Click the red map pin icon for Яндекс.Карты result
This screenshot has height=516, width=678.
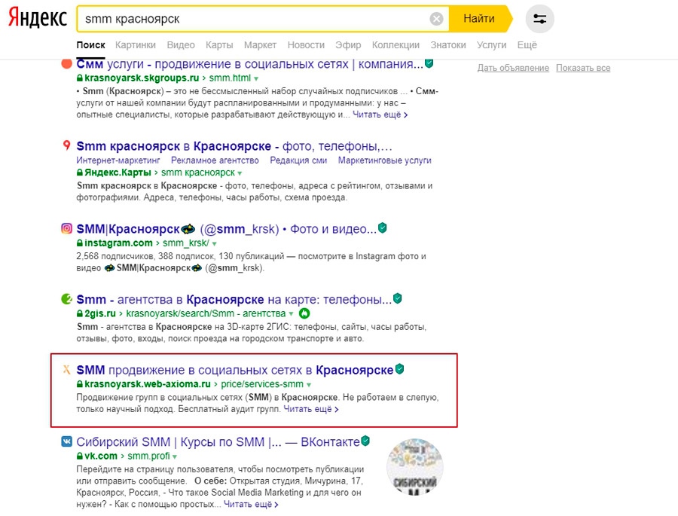[x=66, y=146]
